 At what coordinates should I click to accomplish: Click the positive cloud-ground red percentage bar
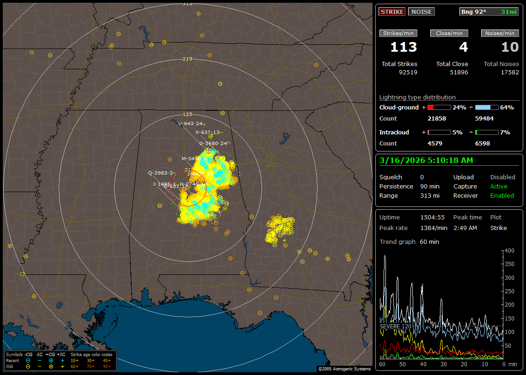(438, 108)
